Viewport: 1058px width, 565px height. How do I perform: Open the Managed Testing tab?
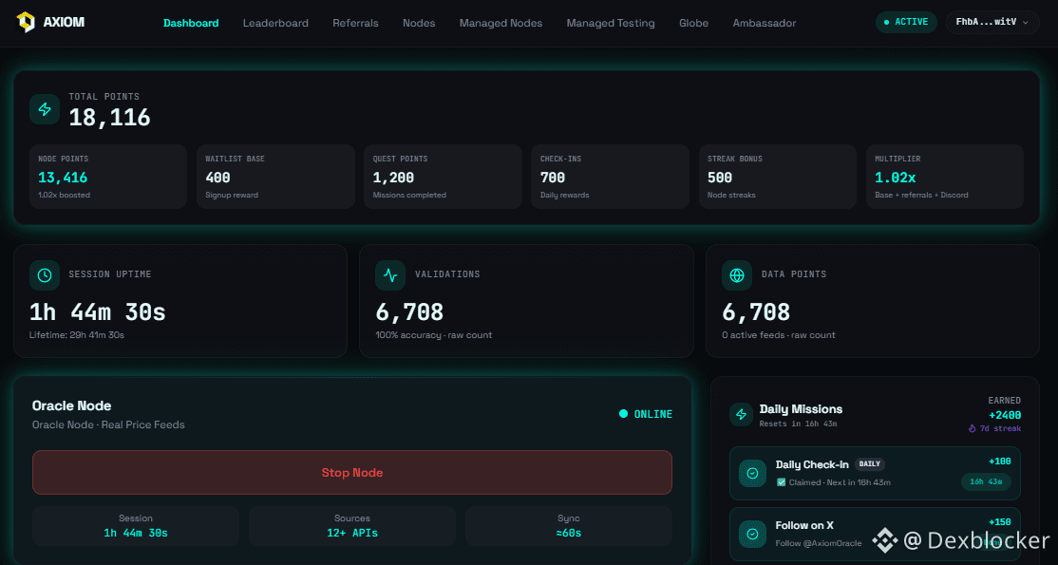[x=611, y=23]
